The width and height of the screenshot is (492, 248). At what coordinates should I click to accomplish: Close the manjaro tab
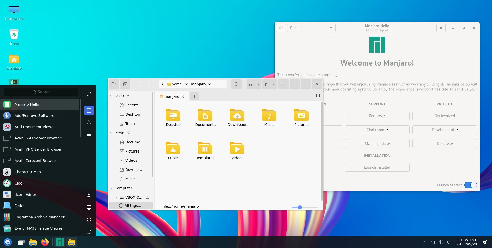click(x=183, y=96)
